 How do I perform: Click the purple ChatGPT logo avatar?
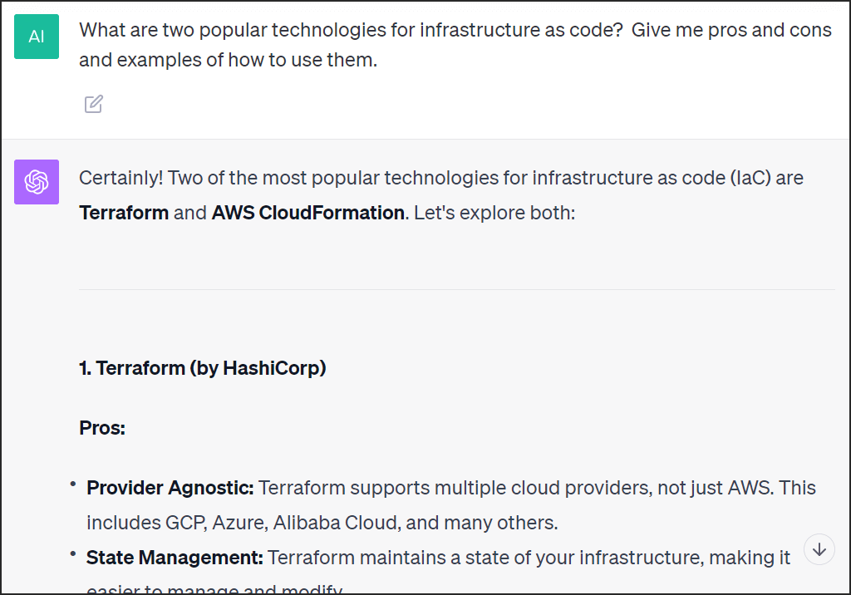point(37,182)
